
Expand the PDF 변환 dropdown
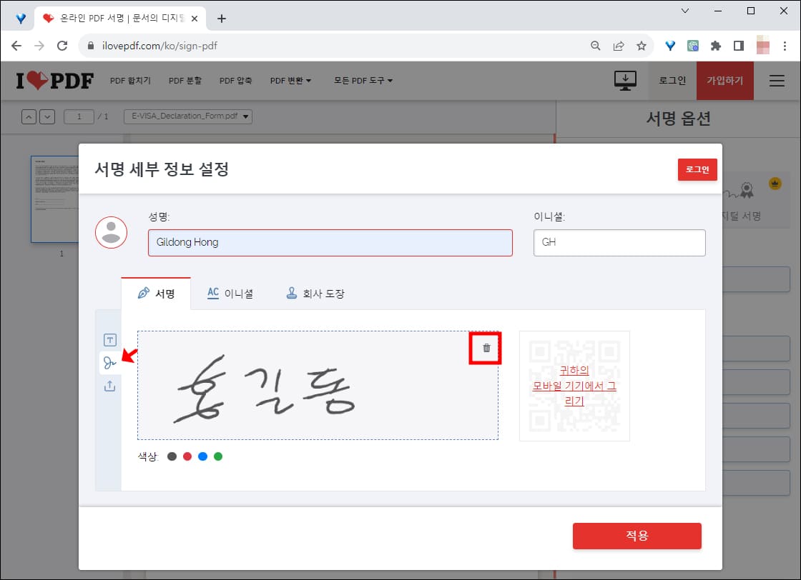[289, 81]
